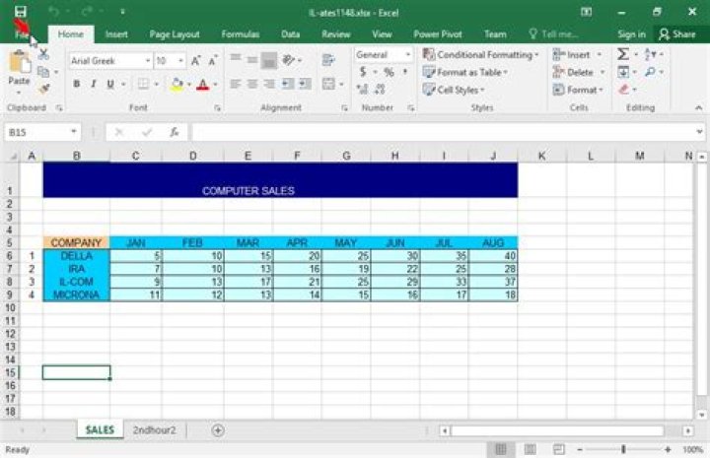Open the Arial Greek font name dropdown
The width and height of the screenshot is (710, 458).
(x=148, y=61)
